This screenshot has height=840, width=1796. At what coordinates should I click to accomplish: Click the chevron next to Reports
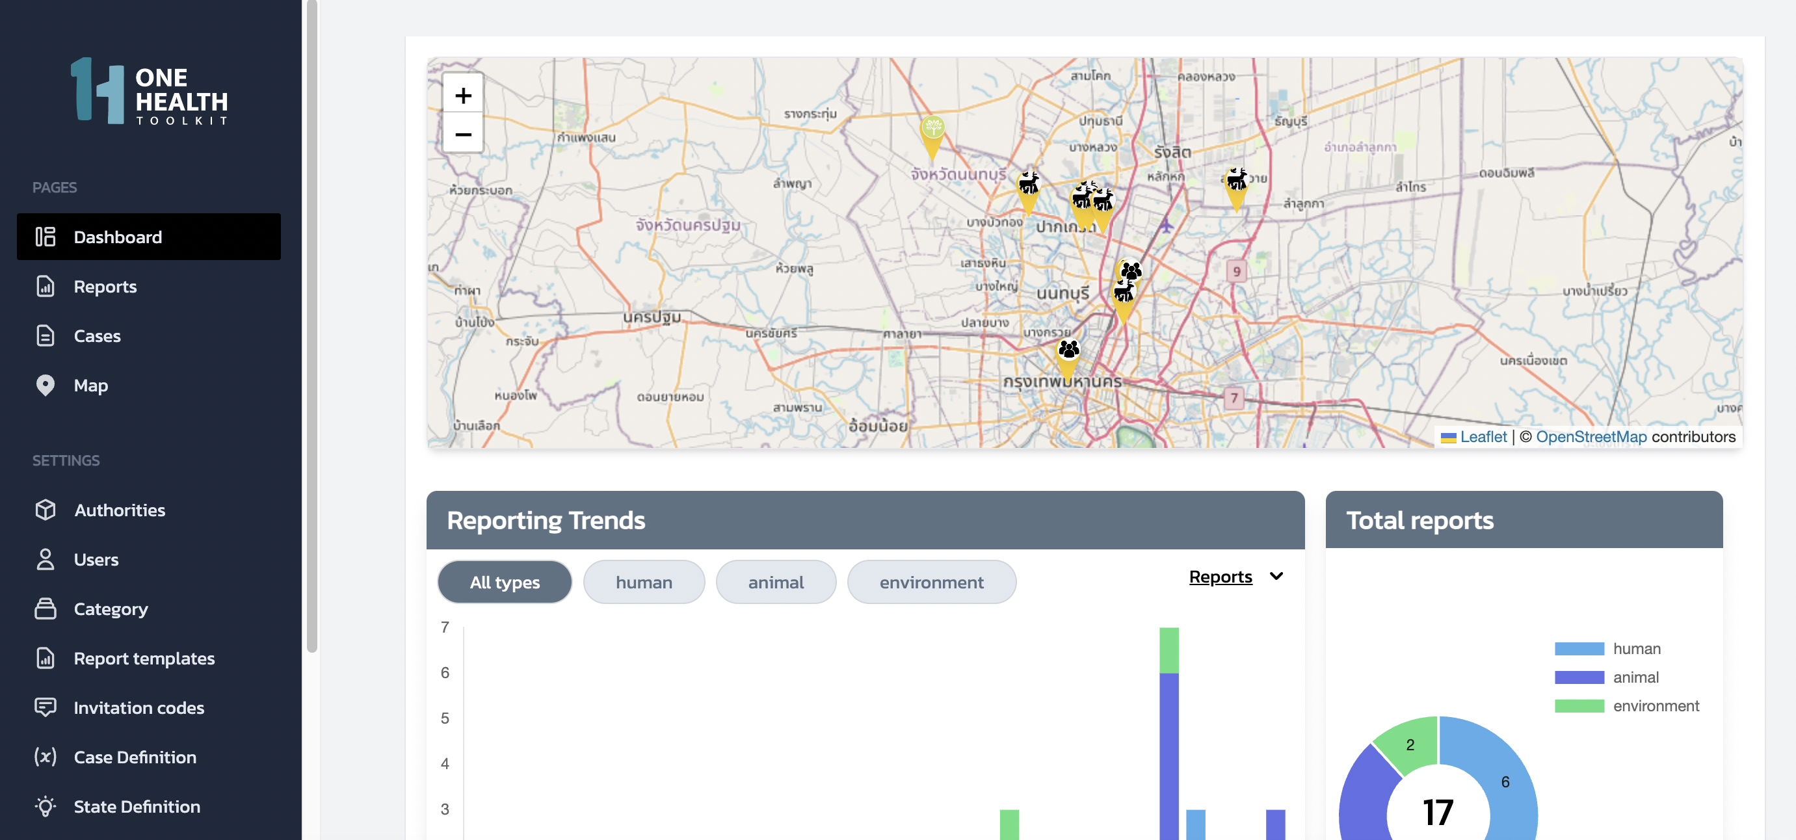click(1276, 577)
